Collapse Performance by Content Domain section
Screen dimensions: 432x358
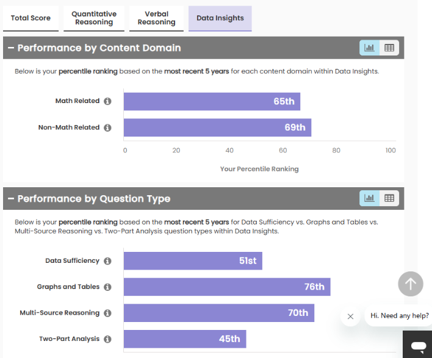[10, 48]
